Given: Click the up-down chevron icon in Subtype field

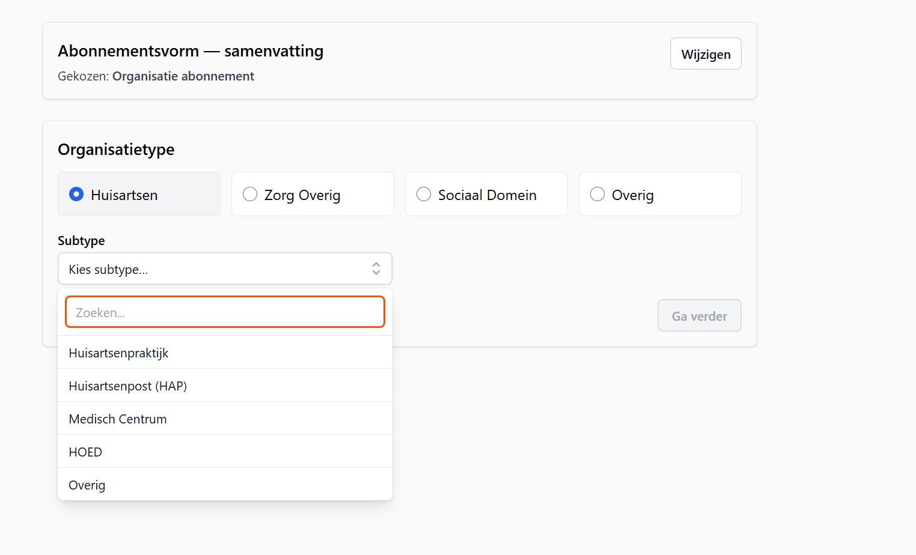Looking at the screenshot, I should point(376,268).
